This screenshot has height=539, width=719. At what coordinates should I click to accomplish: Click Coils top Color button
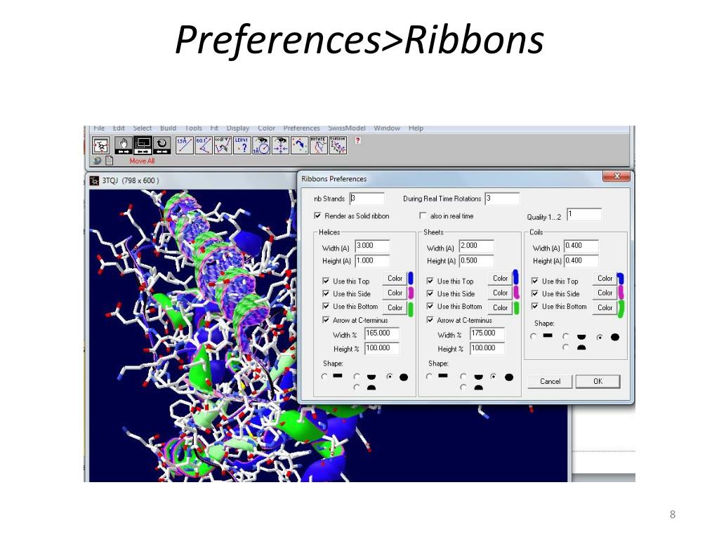tap(605, 278)
